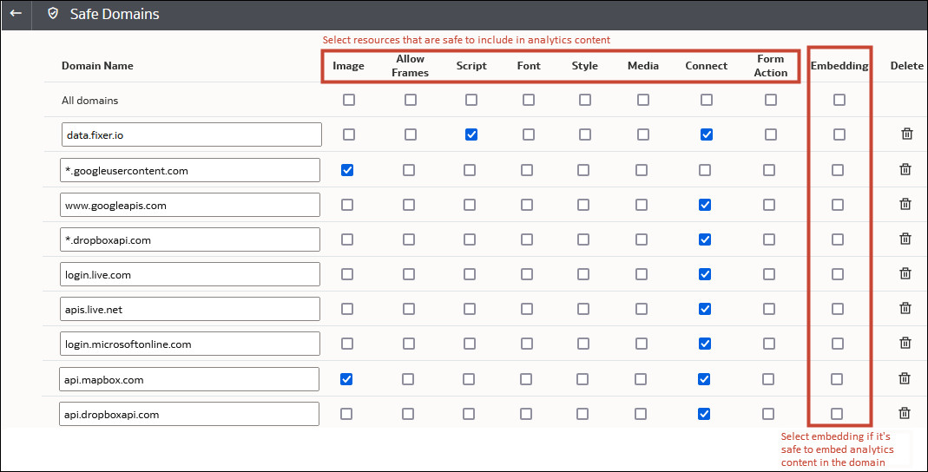
Task: Uncheck Connect for *.dropboxapi.com
Action: 704,239
